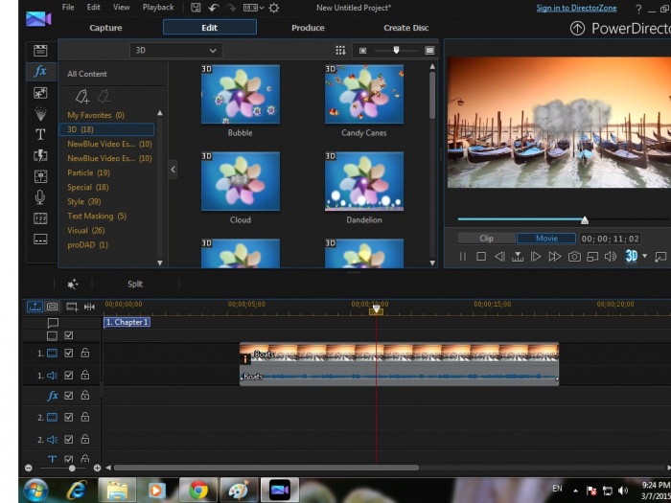Select the Dandelion effect thumbnail
This screenshot has width=671, height=503.
tap(364, 182)
